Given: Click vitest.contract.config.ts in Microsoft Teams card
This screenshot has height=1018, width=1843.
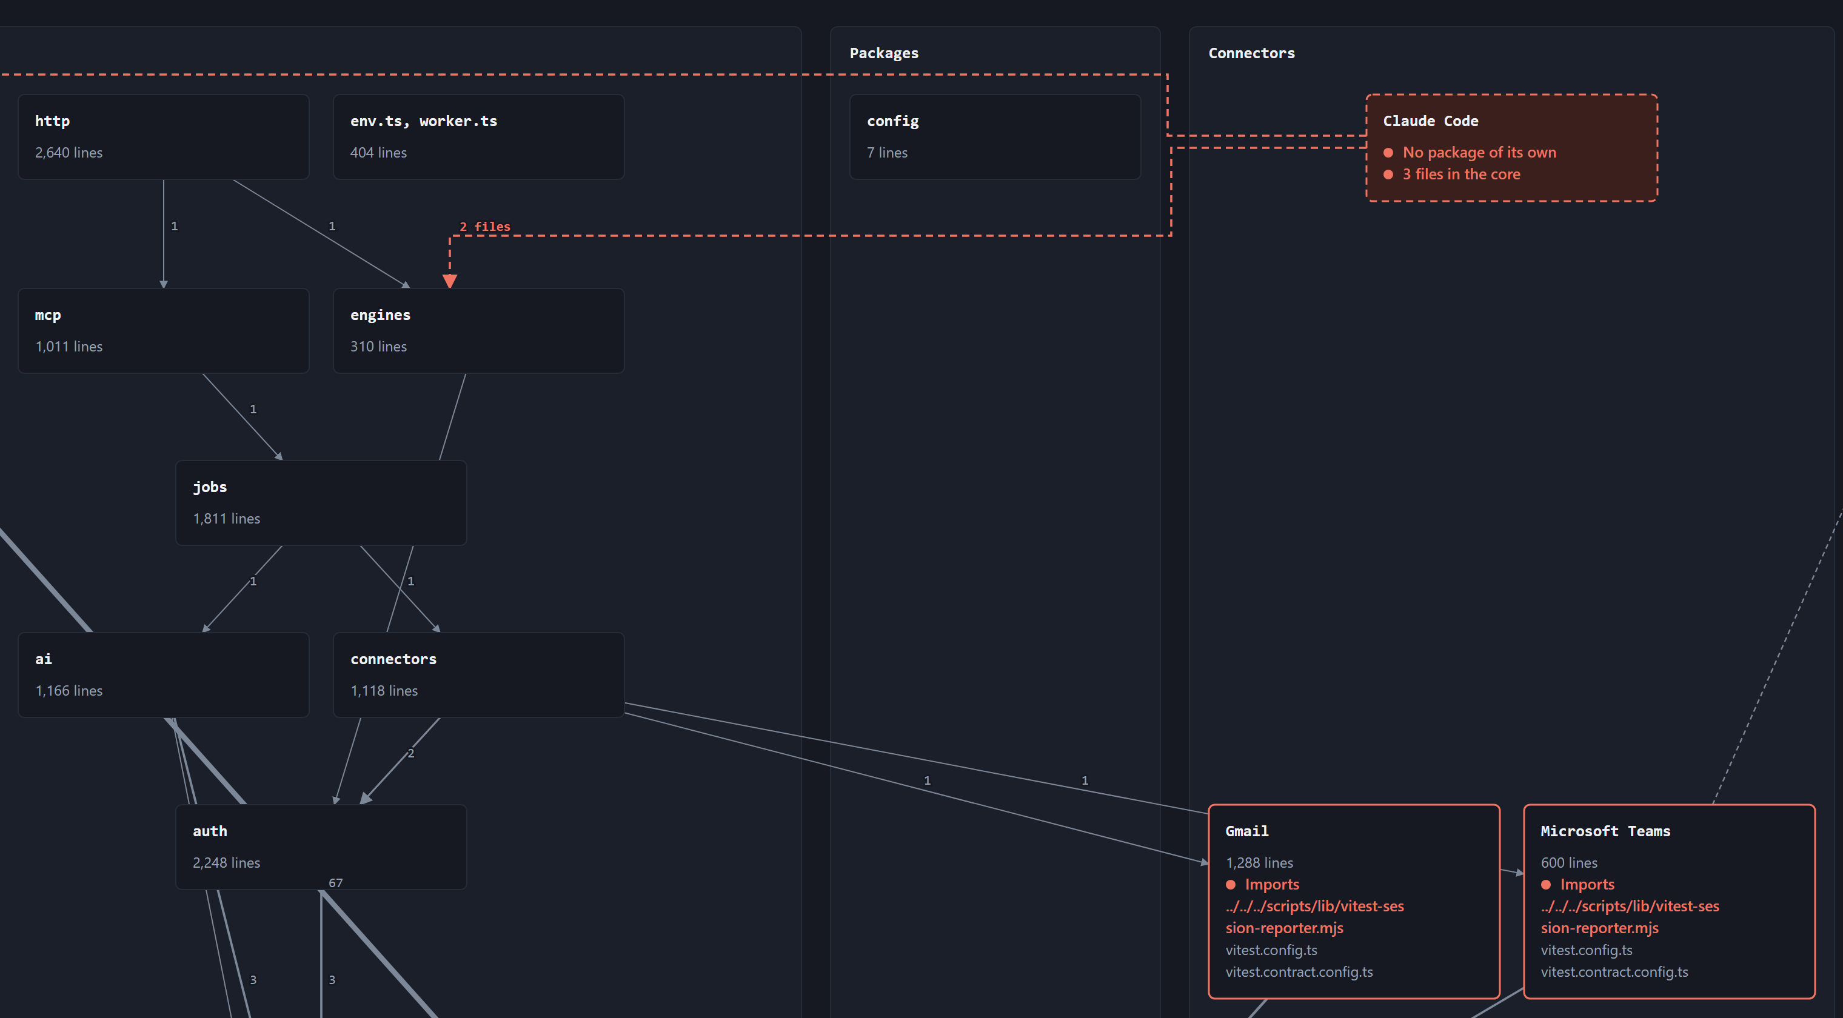Looking at the screenshot, I should tap(1614, 972).
